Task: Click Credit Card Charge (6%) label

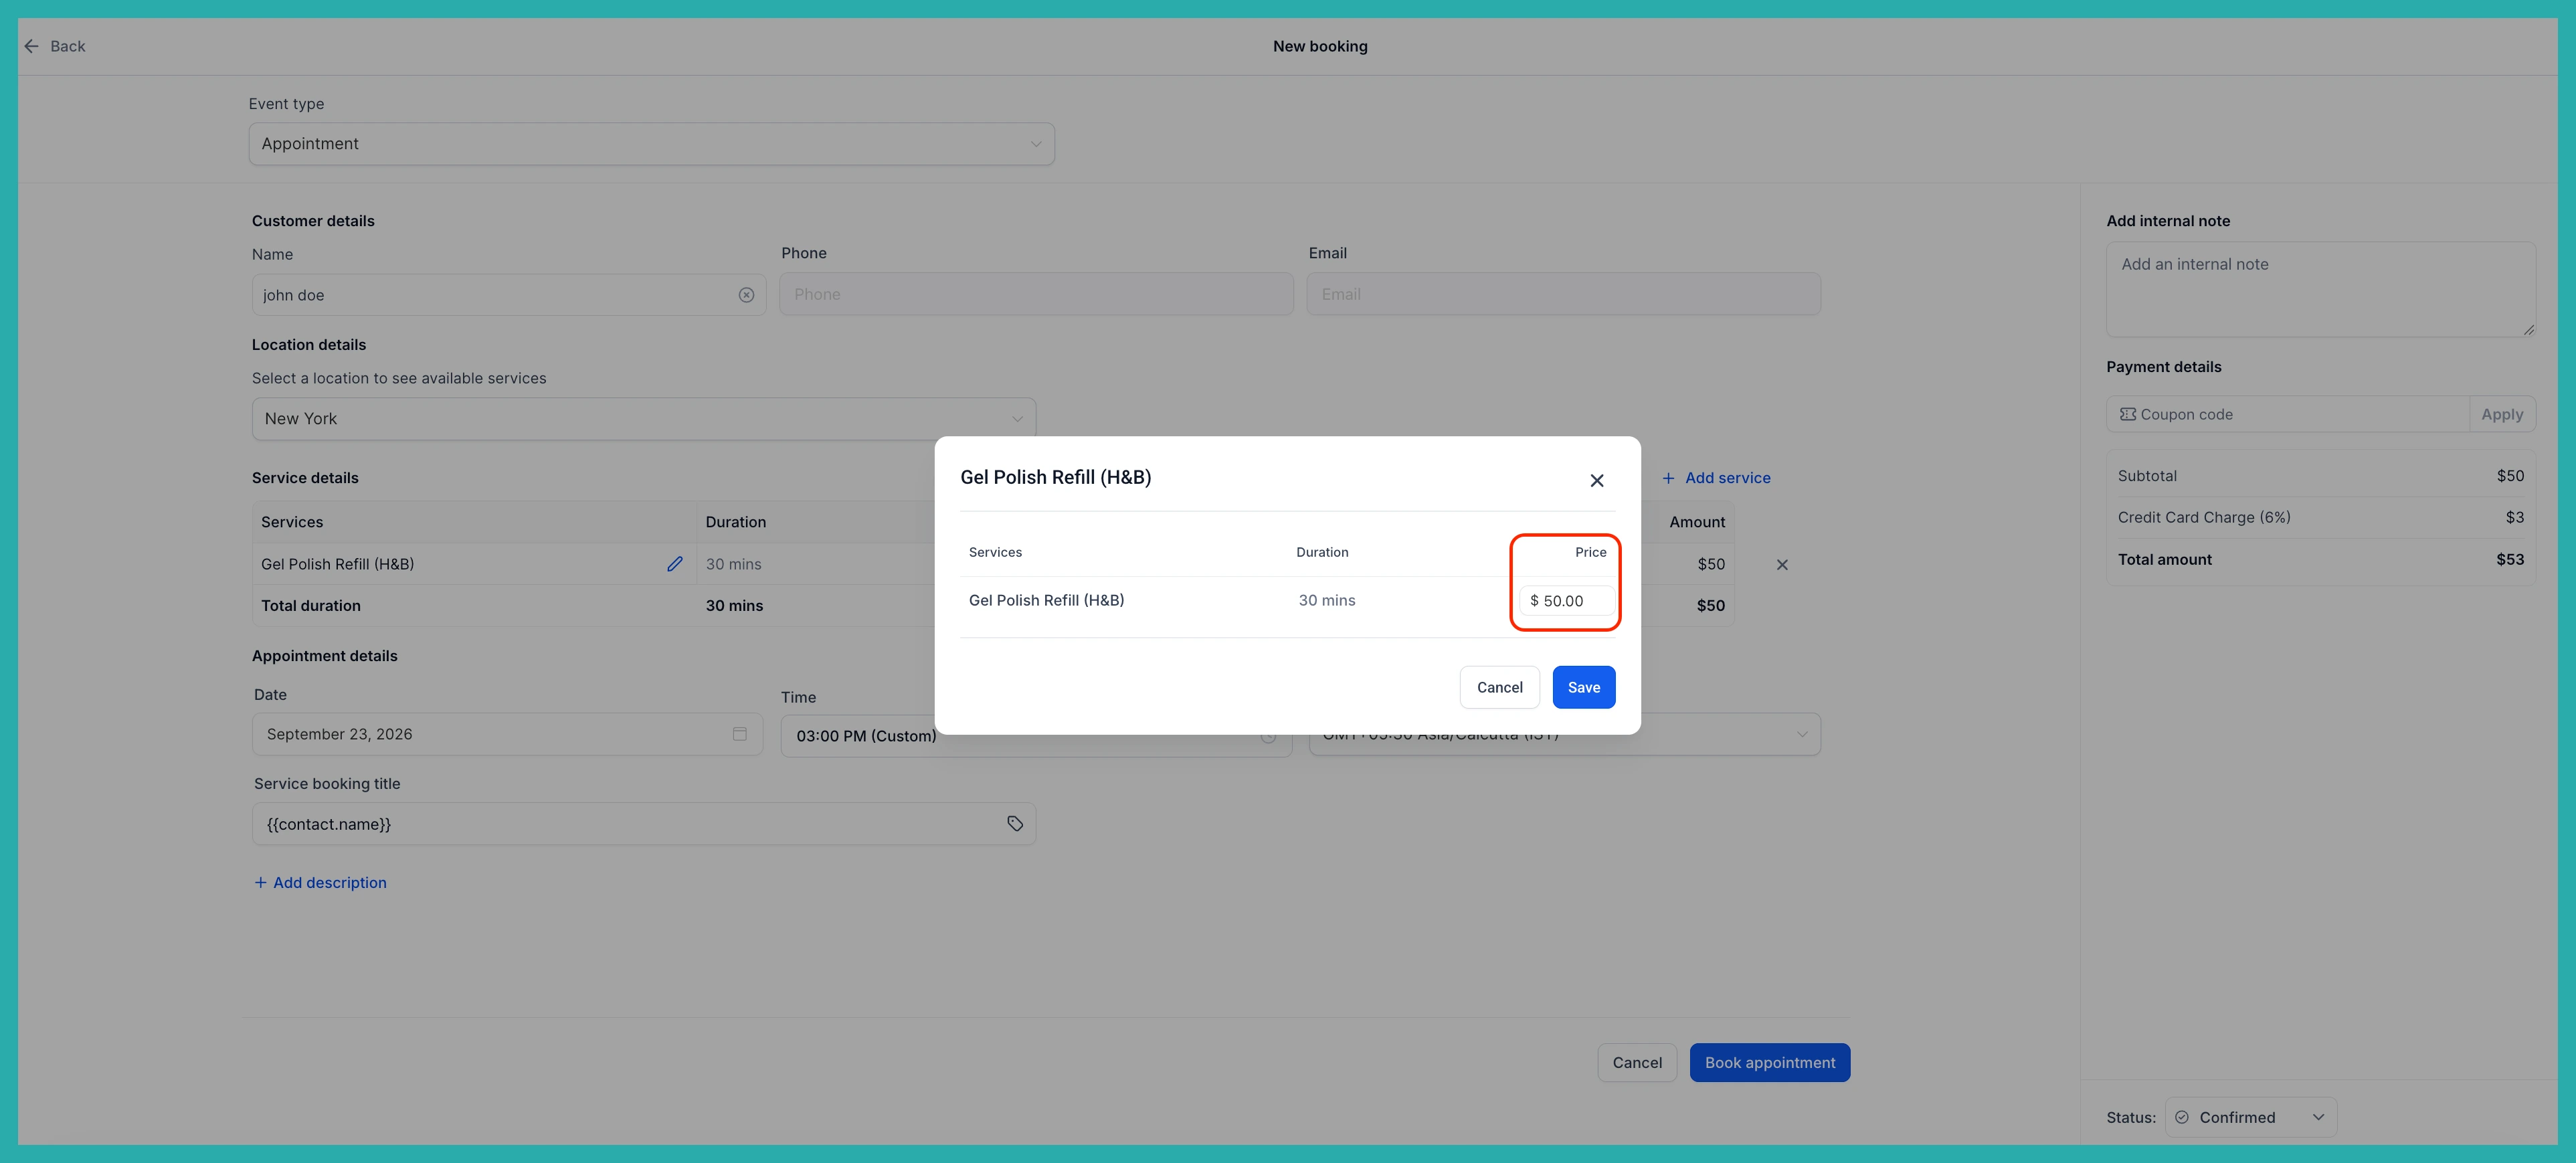Action: point(2203,518)
